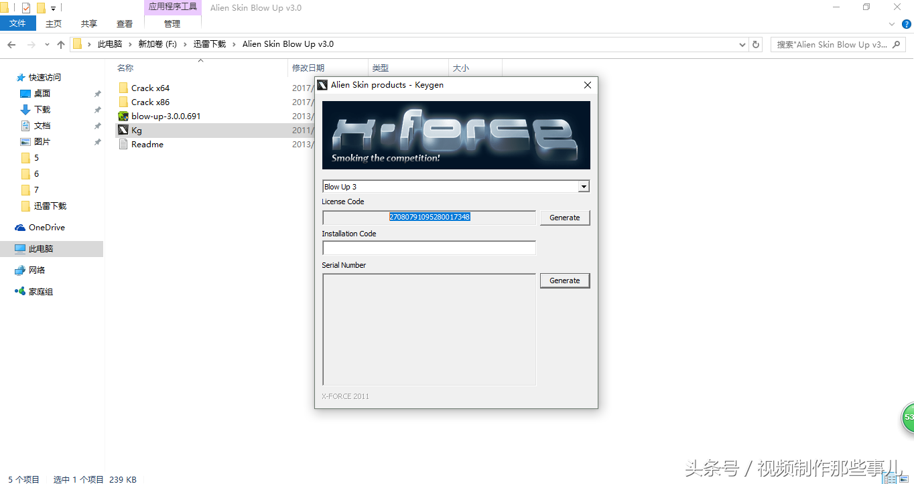914x484 pixels.
Task: Click the OneDrive cloud icon
Action: [20, 227]
